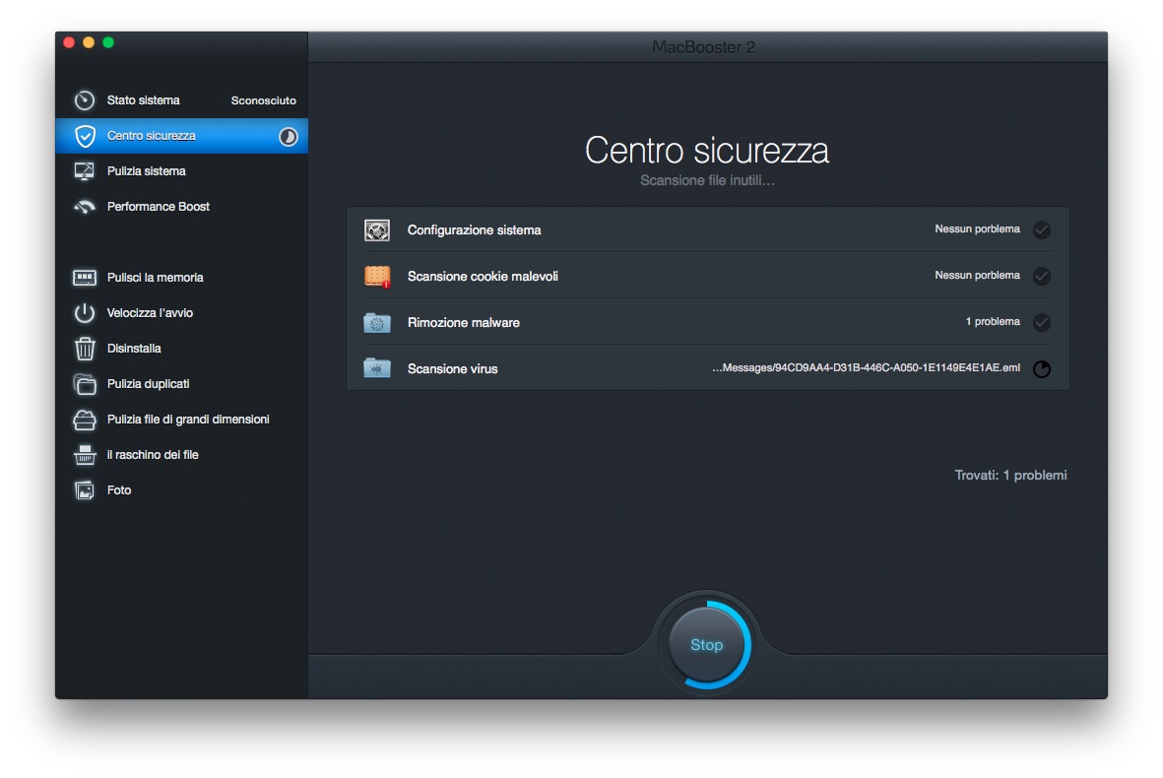Image resolution: width=1163 pixels, height=778 pixels.
Task: Click the Stato sistema gauge icon
Action: [85, 100]
